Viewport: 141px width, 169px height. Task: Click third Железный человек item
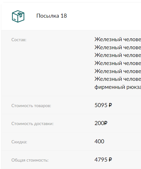pos(118,55)
